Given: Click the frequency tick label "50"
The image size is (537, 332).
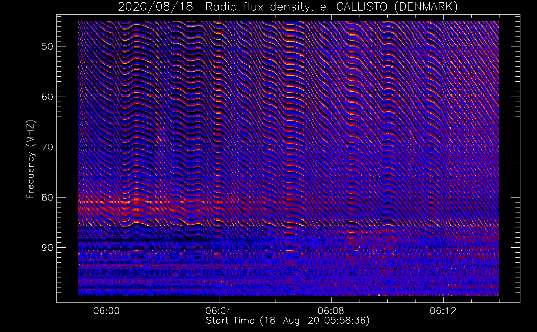Looking at the screenshot, I should point(47,46).
